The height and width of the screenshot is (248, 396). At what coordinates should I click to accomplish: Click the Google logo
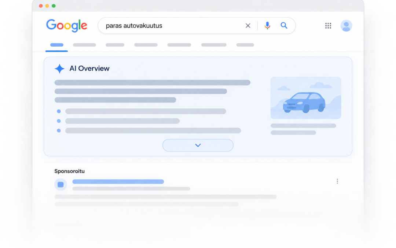[x=67, y=26]
